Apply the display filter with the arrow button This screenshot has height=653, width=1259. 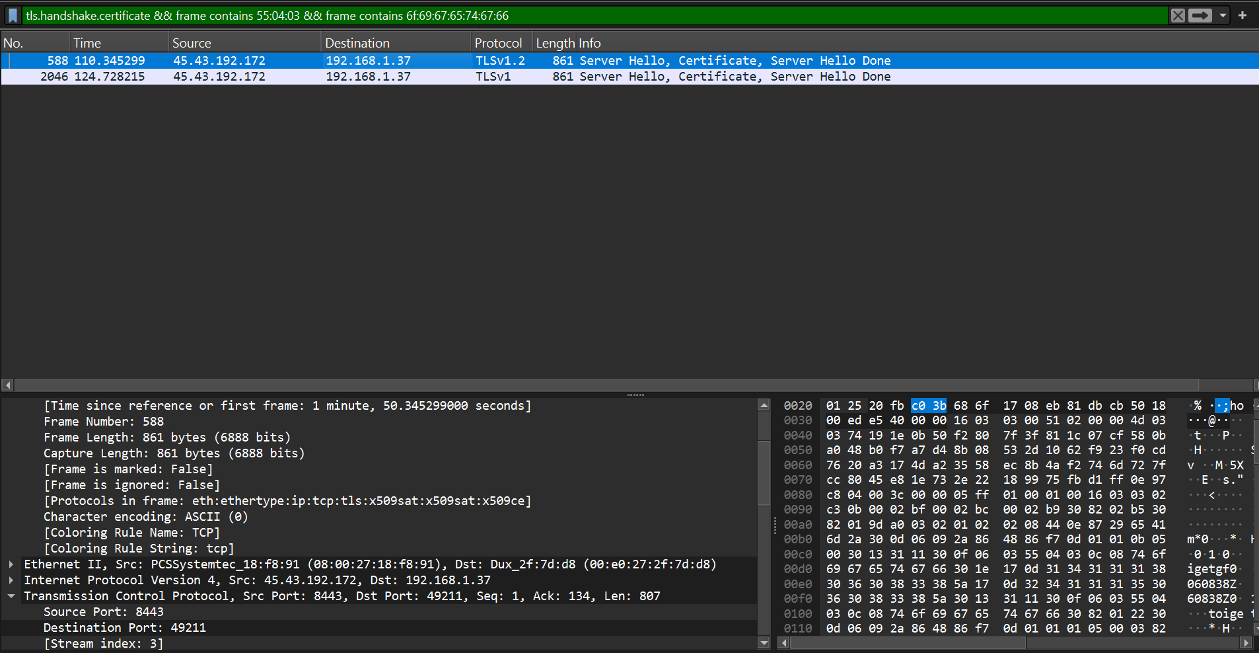[x=1200, y=15]
